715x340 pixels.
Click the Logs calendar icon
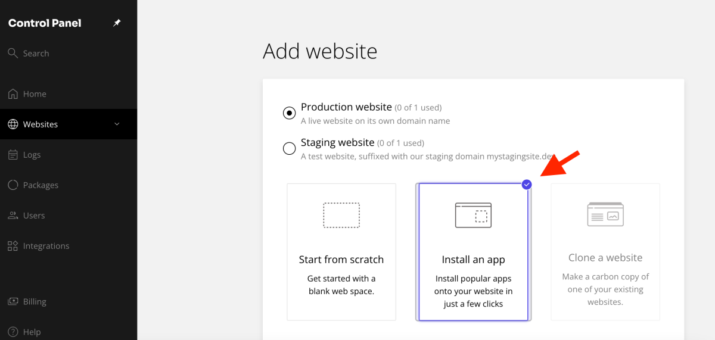click(13, 154)
